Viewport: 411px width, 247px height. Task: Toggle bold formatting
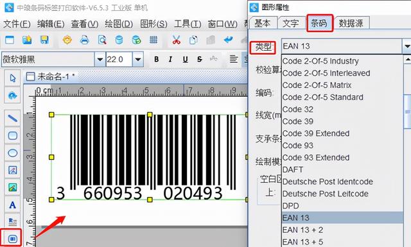tap(156, 60)
